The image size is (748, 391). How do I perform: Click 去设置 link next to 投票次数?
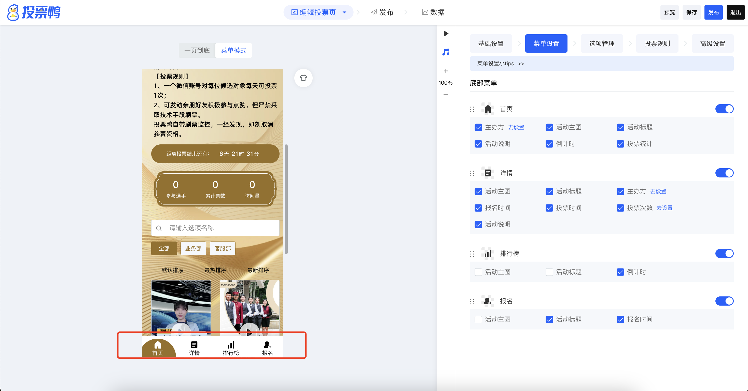[664, 208]
